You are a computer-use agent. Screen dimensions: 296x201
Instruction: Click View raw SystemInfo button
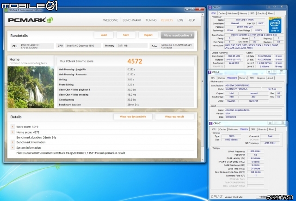(x=133, y=117)
